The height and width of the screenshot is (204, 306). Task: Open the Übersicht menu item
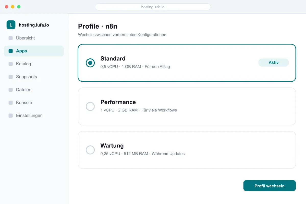(x=34, y=38)
